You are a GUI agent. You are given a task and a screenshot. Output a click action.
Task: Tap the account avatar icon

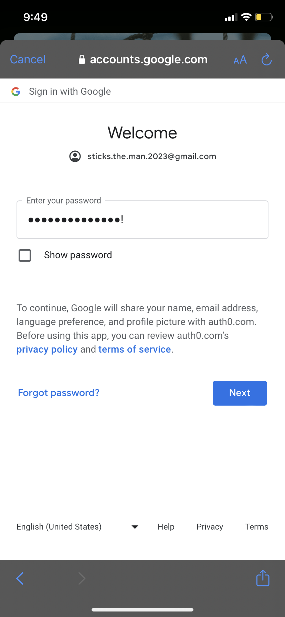click(x=75, y=156)
